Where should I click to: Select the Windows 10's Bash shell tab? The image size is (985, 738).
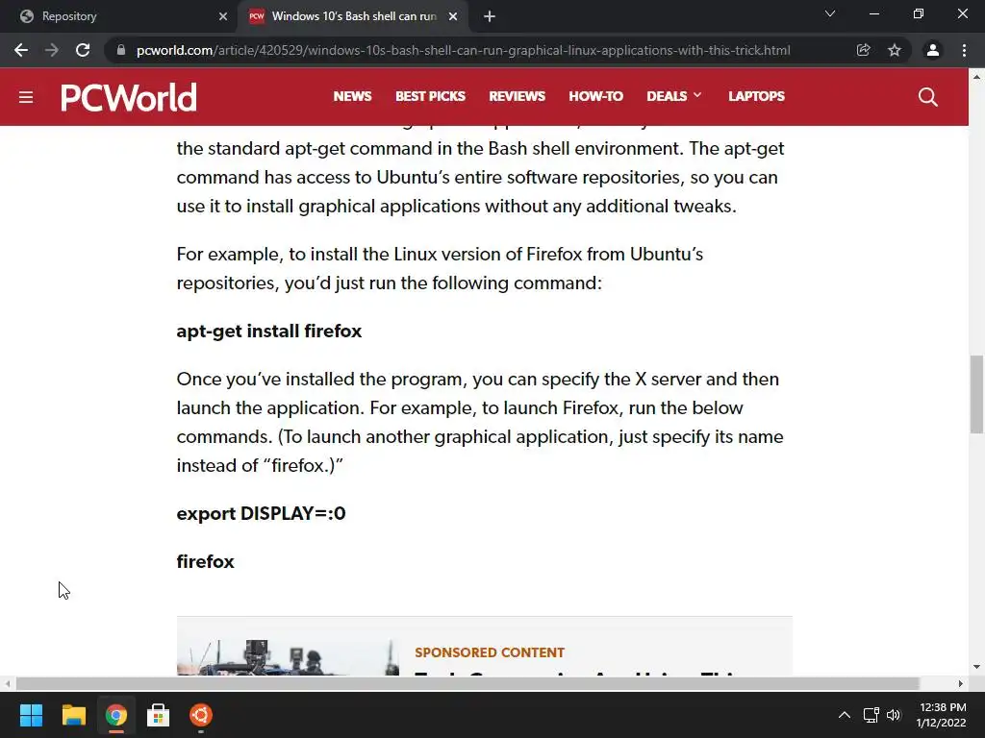coord(353,16)
